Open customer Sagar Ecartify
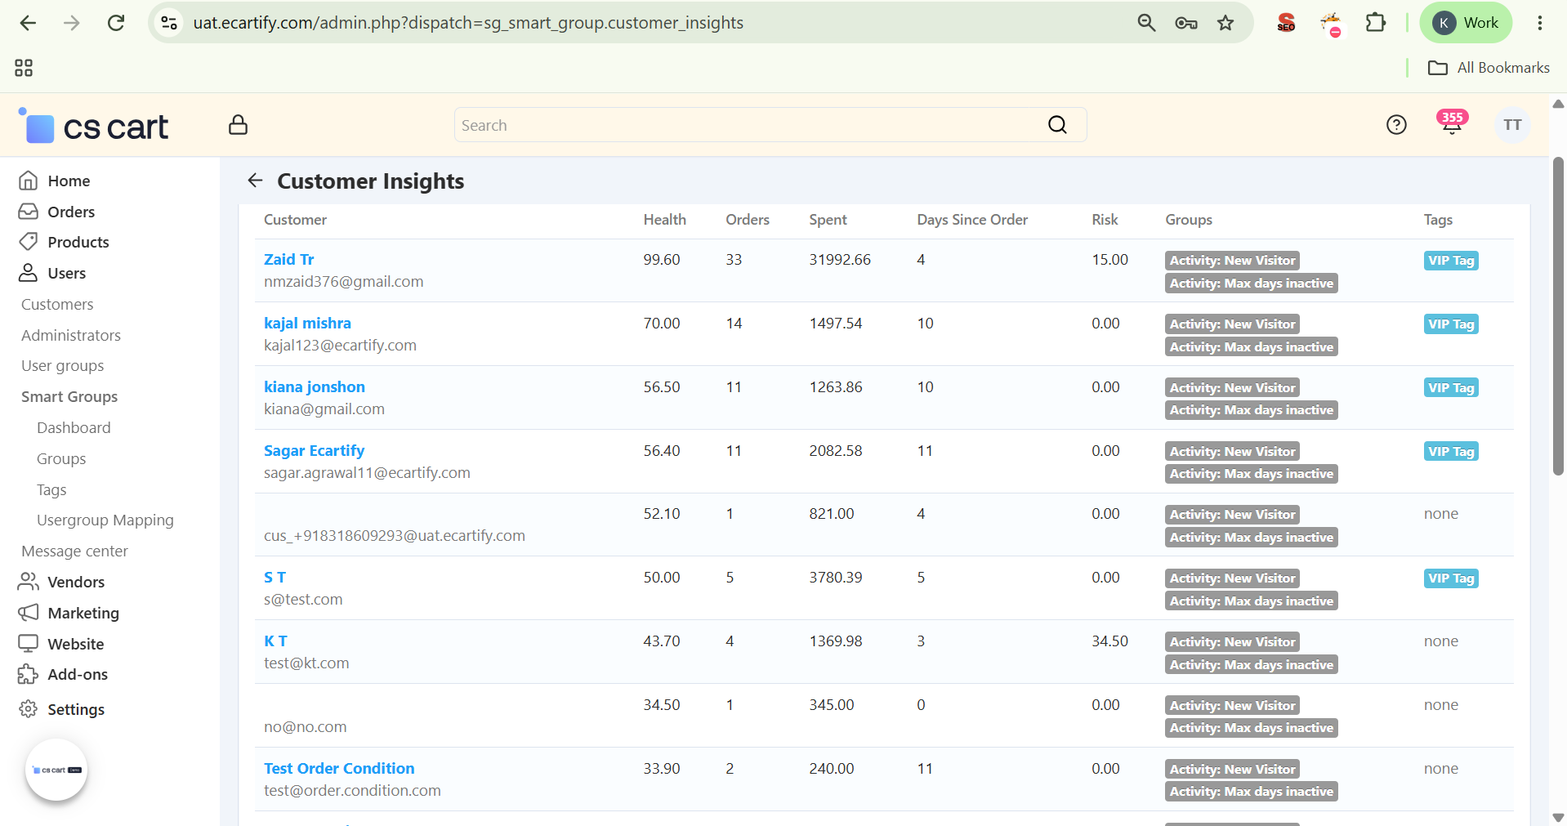 [314, 450]
